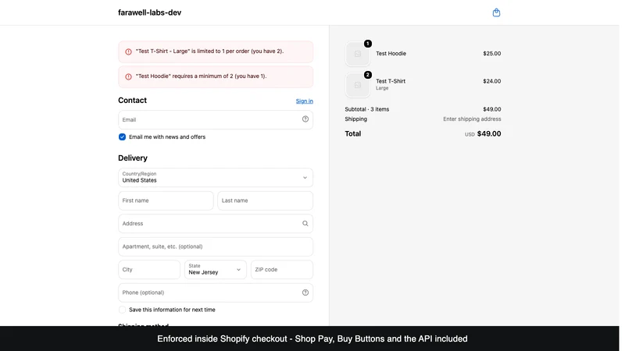The width and height of the screenshot is (625, 351).
Task: Focus the Last name field
Action: [x=265, y=200]
